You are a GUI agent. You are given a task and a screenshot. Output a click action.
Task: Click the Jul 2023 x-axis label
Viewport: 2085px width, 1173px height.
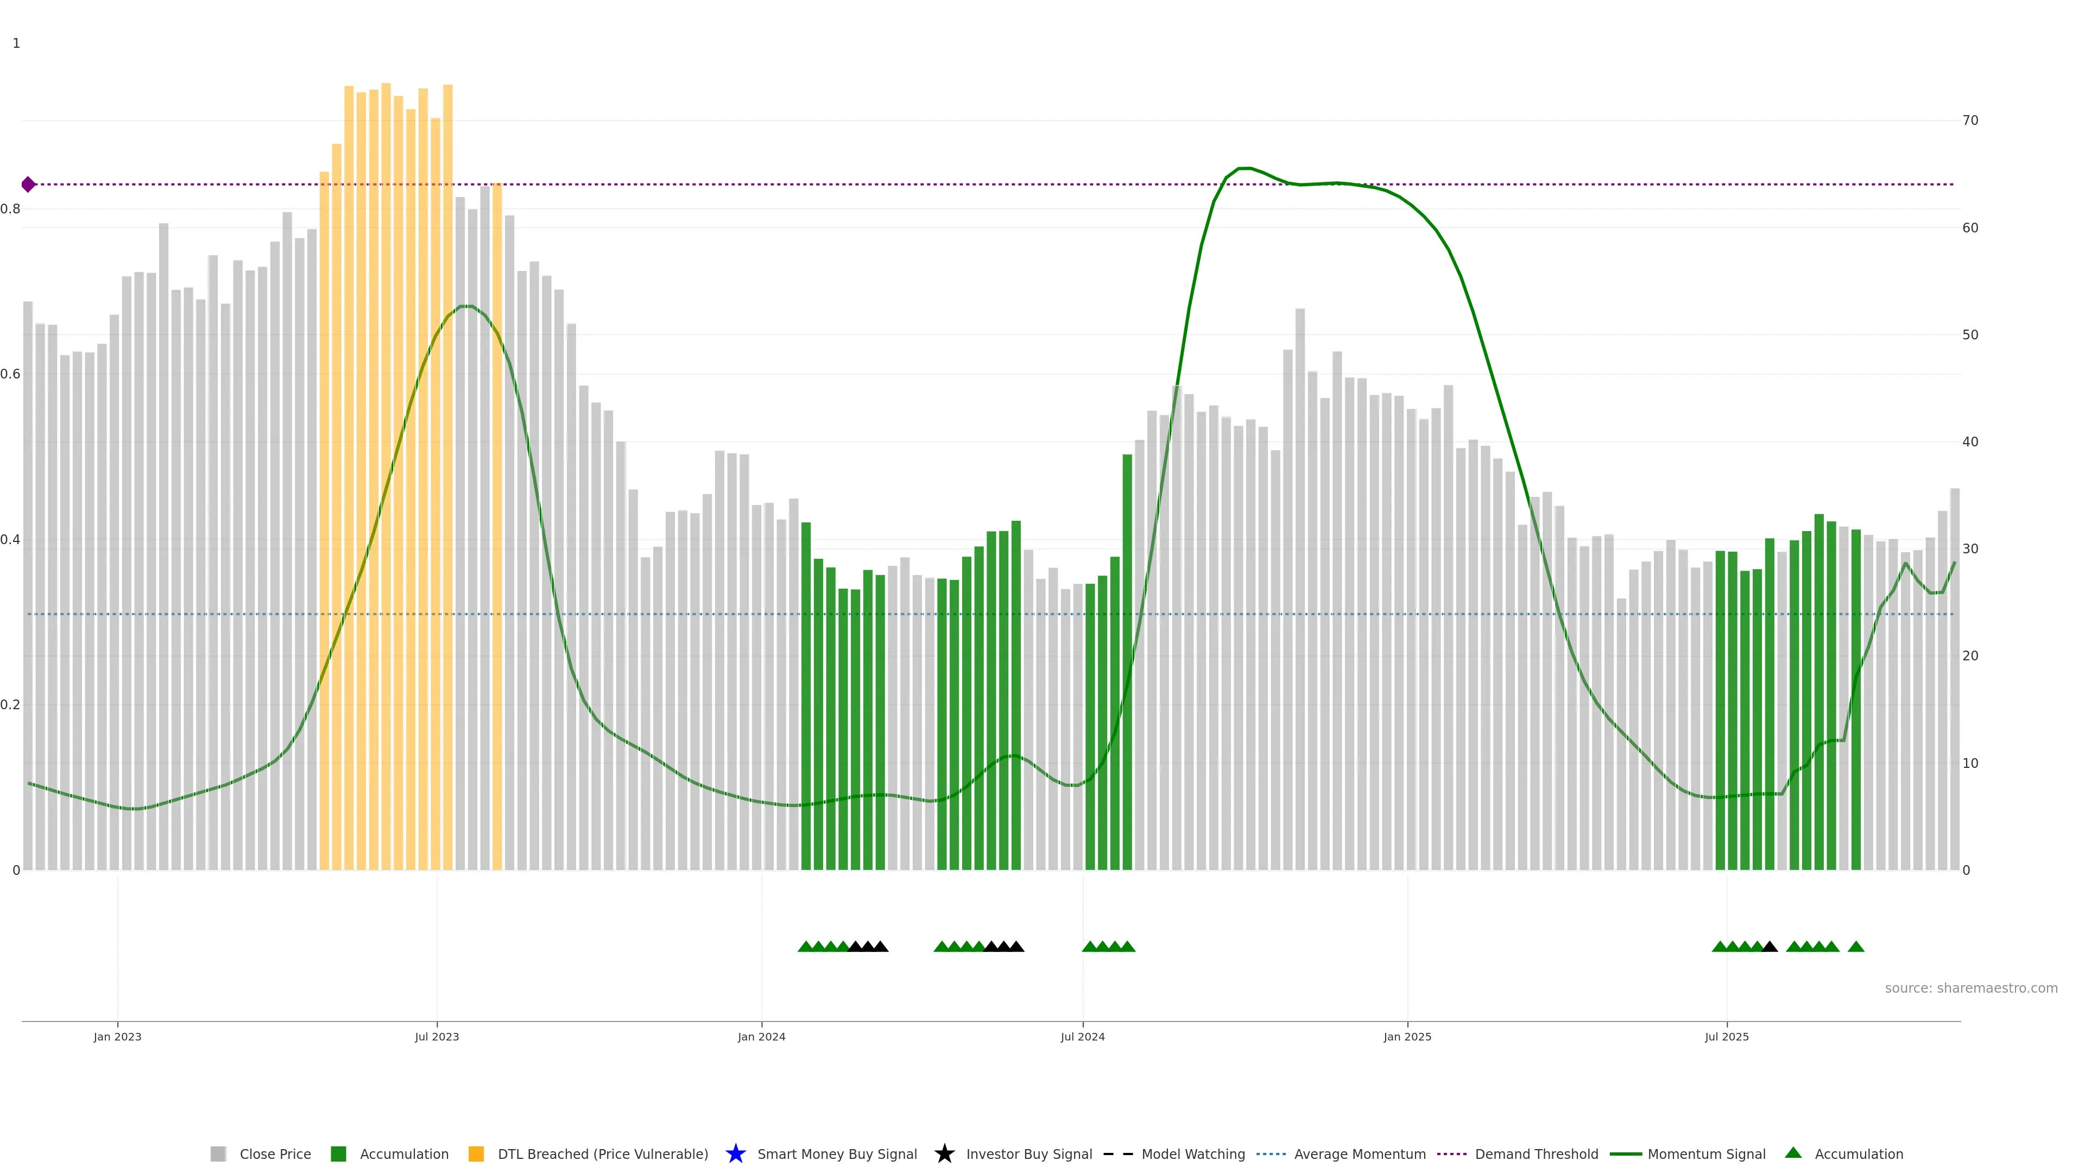coord(436,1036)
